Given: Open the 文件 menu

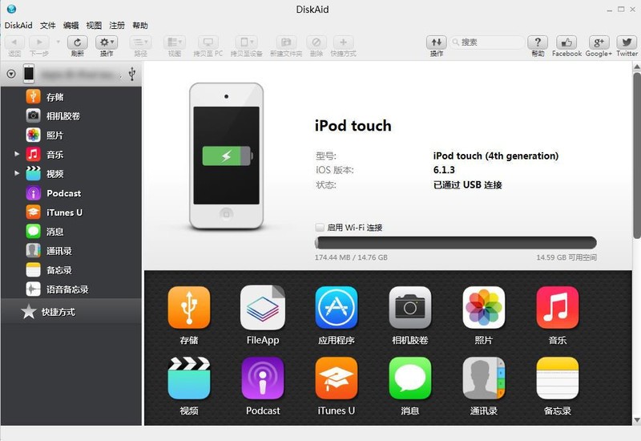Looking at the screenshot, I should [x=47, y=26].
